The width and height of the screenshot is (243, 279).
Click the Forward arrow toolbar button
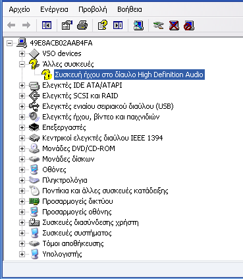pyautogui.click(x=26, y=25)
